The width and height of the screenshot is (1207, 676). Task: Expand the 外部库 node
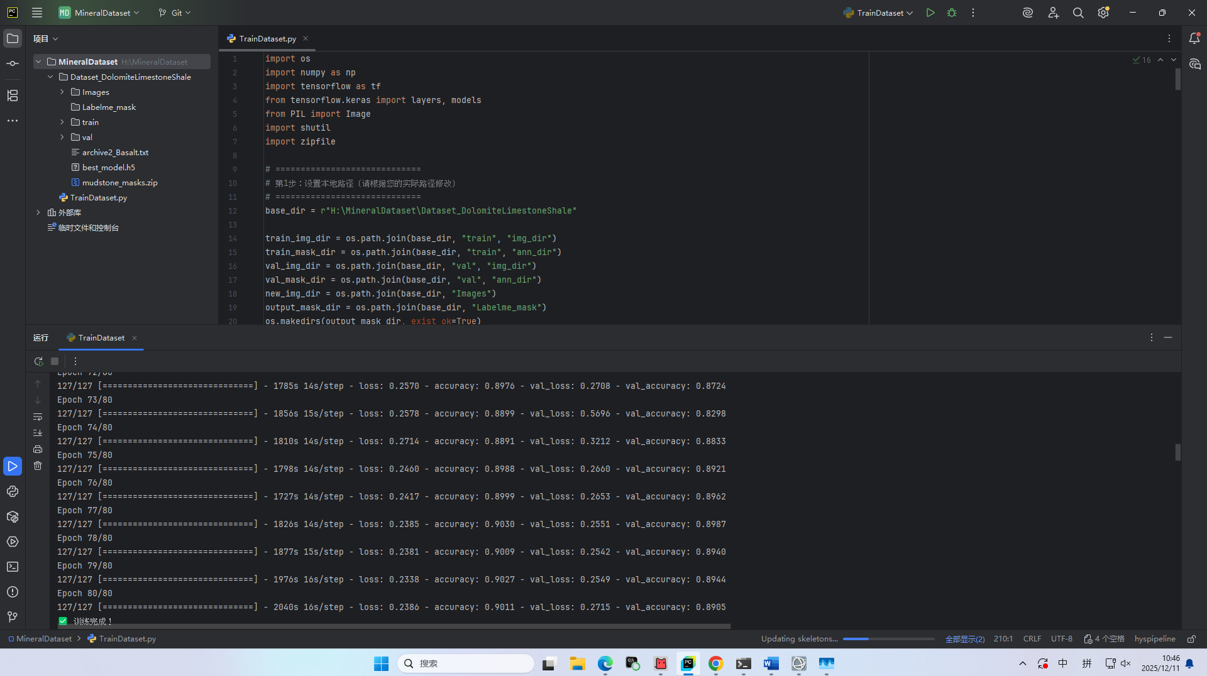tap(38, 212)
